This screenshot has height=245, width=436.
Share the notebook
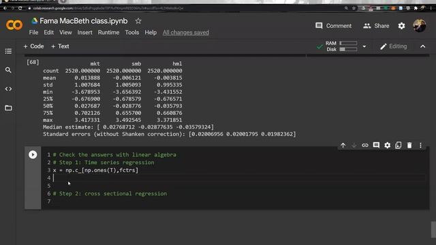coord(376,26)
